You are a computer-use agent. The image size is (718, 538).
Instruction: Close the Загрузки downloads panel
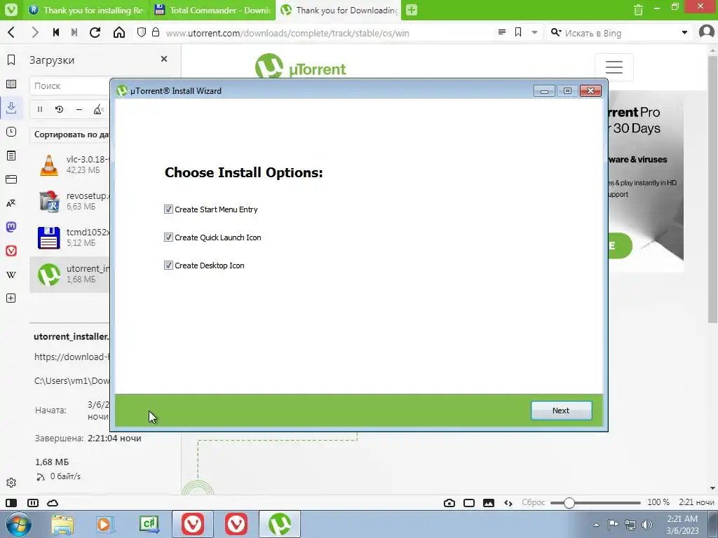(x=164, y=59)
